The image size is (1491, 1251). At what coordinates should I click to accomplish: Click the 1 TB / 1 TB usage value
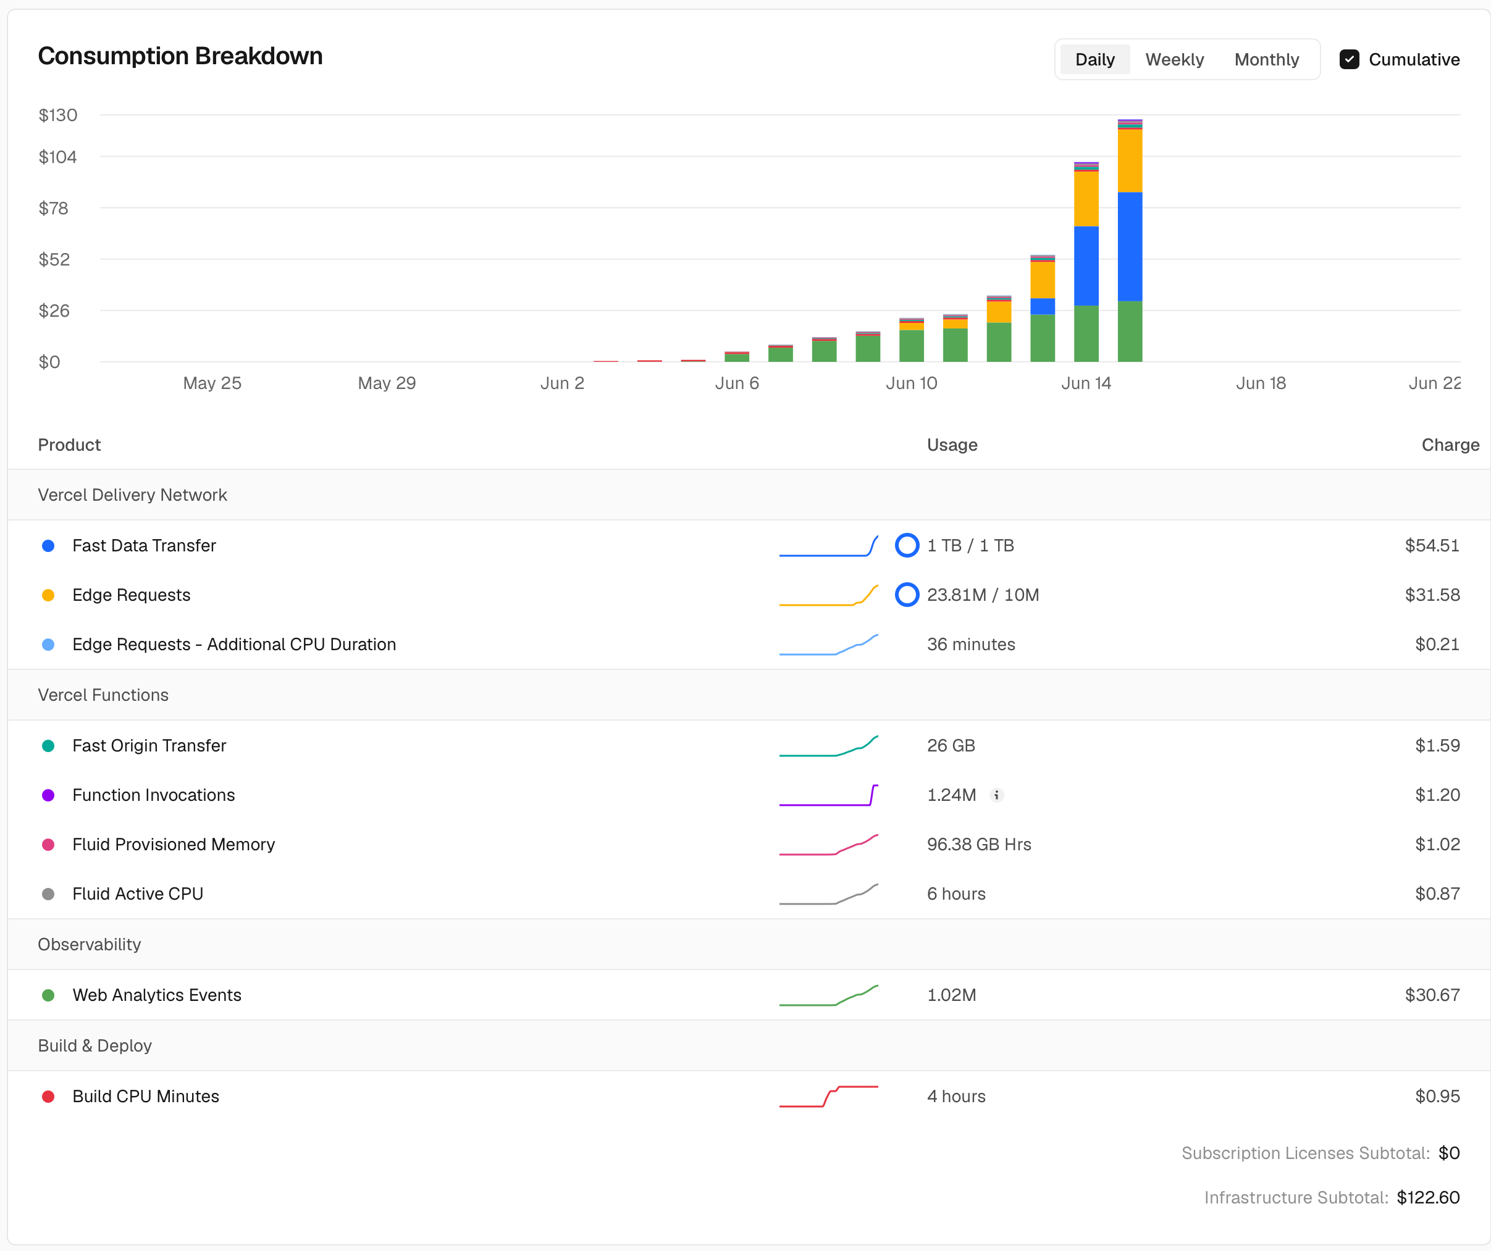pos(970,546)
